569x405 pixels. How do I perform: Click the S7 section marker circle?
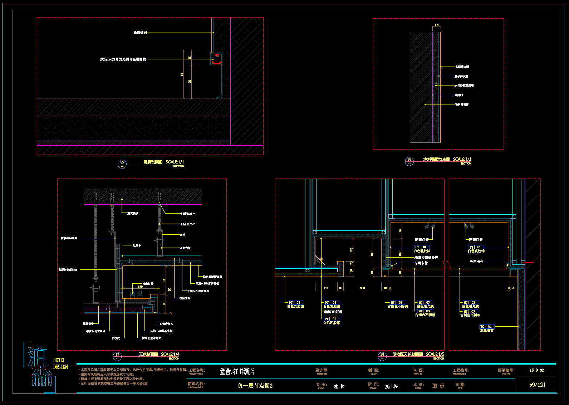pyautogui.click(x=117, y=356)
